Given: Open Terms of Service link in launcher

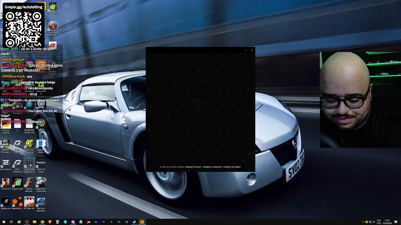Looking at the screenshot, I should [x=212, y=167].
